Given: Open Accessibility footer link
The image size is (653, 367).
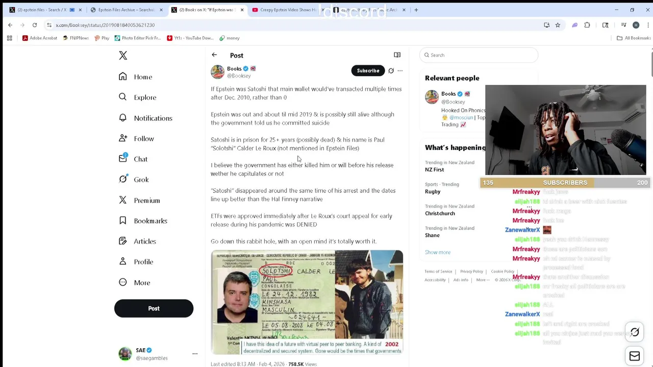Looking at the screenshot, I should tap(435, 280).
